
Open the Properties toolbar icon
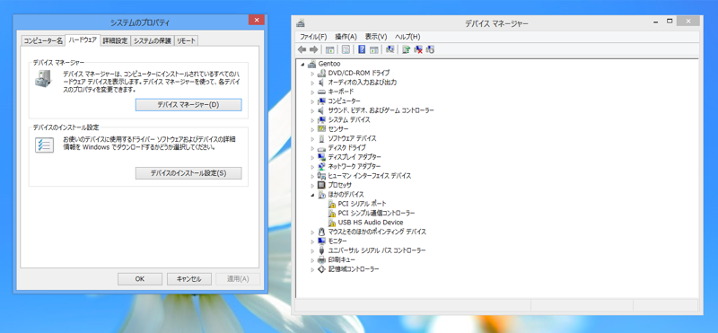346,49
